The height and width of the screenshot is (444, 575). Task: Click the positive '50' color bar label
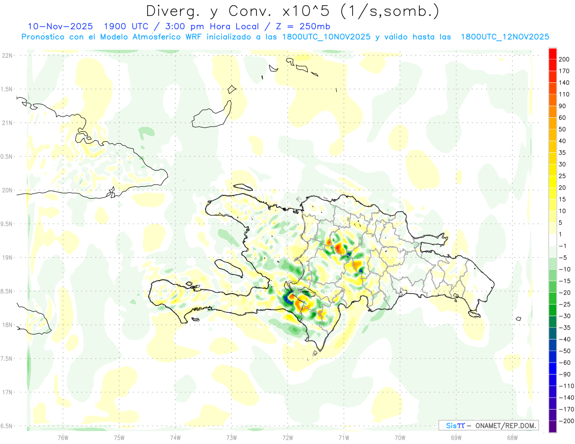(563, 129)
